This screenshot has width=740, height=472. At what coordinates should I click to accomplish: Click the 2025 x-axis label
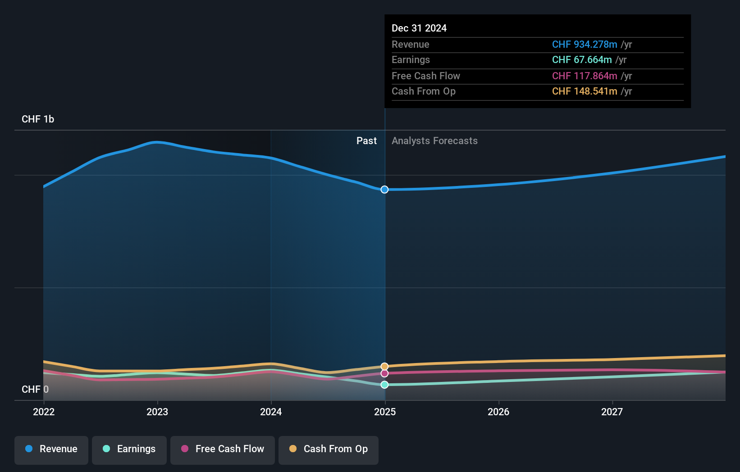(385, 412)
